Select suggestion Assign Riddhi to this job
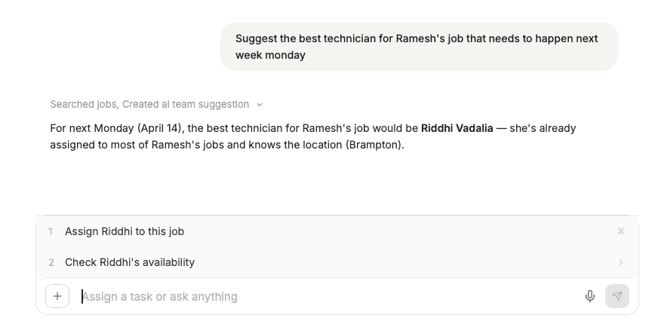The image size is (655, 327). [125, 231]
